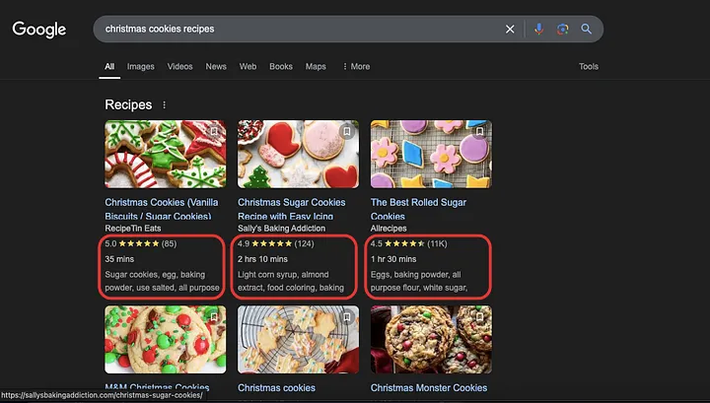Click the 4.5 star rating (11K)
The width and height of the screenshot is (710, 403).
click(x=408, y=243)
